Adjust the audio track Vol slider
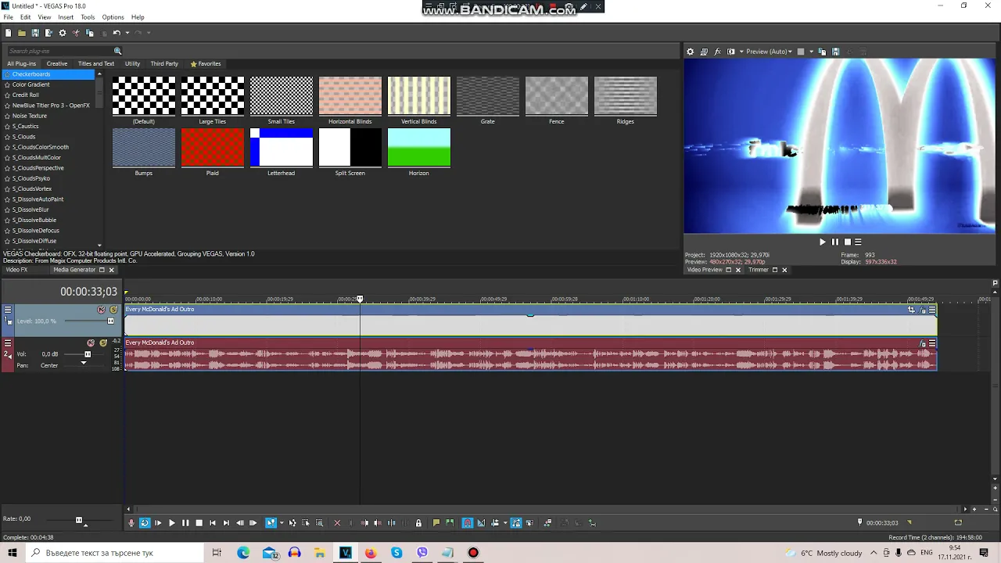Image resolution: width=1001 pixels, height=563 pixels. click(88, 354)
